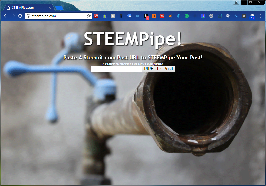Open the Lighthouse extension icon
The width and height of the screenshot is (266, 186).
pos(203,16)
